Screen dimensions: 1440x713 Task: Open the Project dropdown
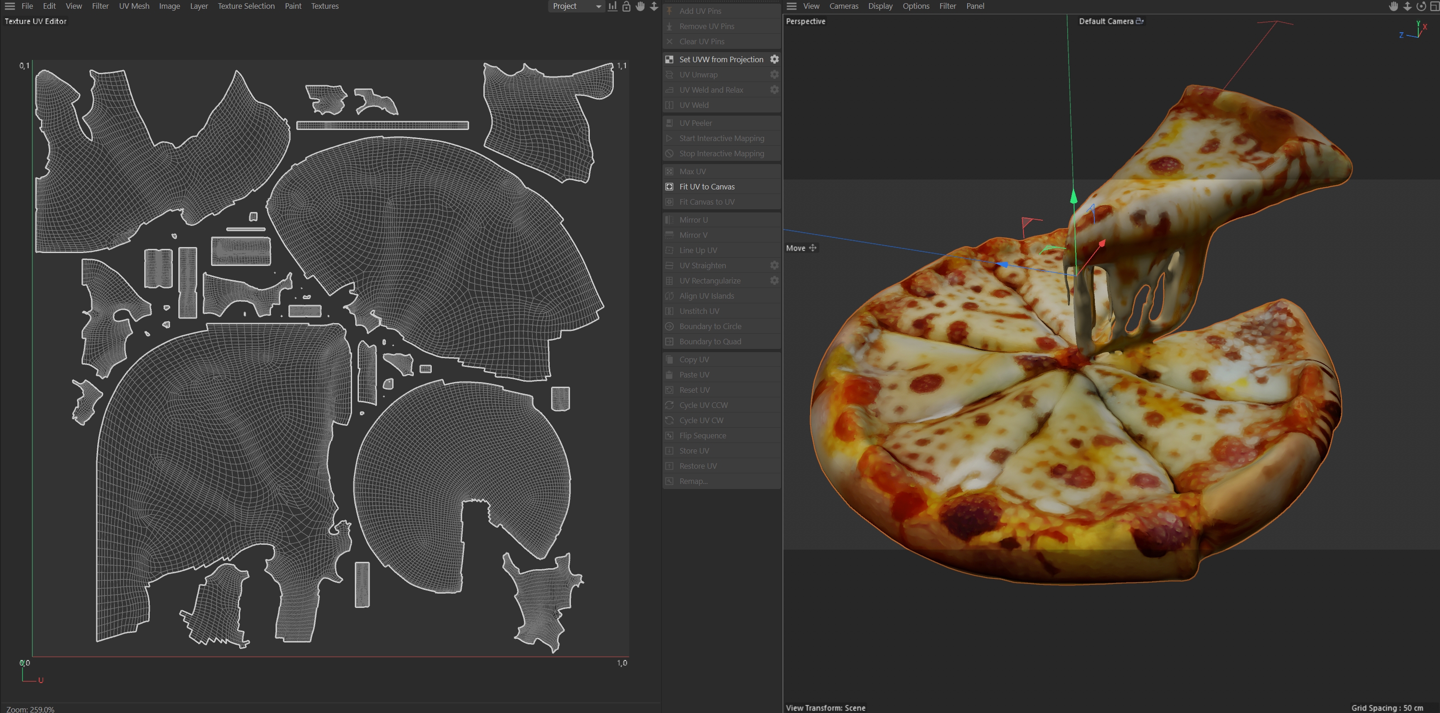(576, 6)
